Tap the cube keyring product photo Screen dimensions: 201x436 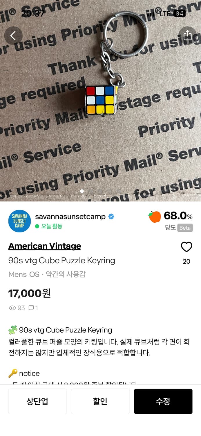point(100,101)
